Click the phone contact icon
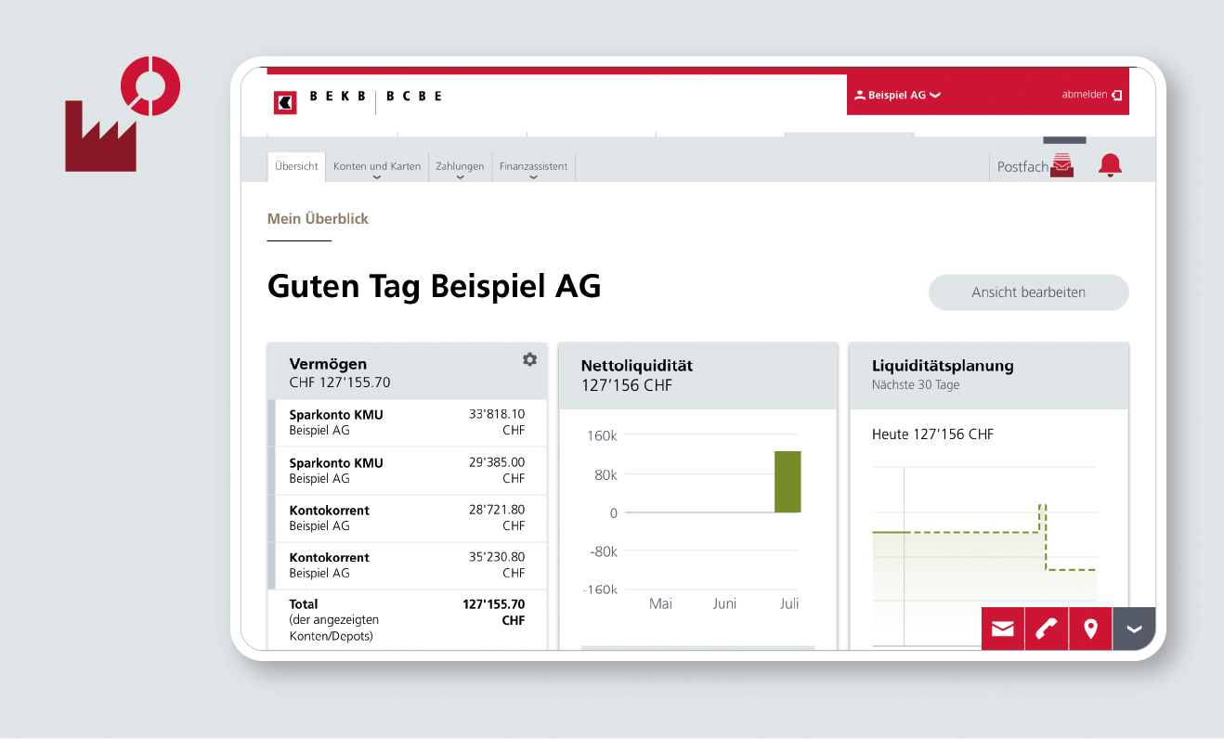Screen dimensions: 1224x739 [1047, 629]
